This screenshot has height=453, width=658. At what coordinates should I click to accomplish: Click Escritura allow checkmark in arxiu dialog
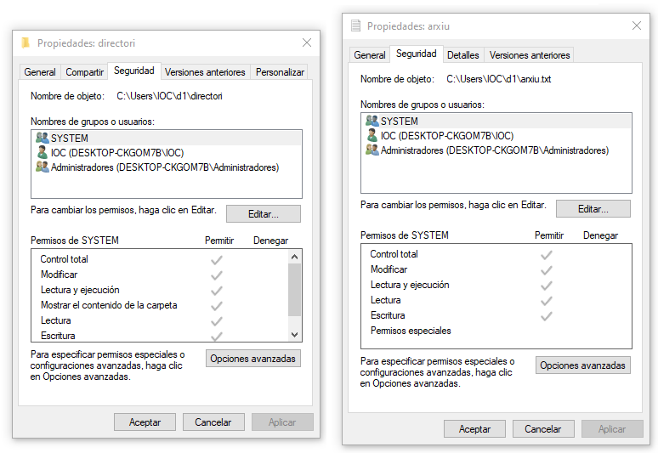547,315
